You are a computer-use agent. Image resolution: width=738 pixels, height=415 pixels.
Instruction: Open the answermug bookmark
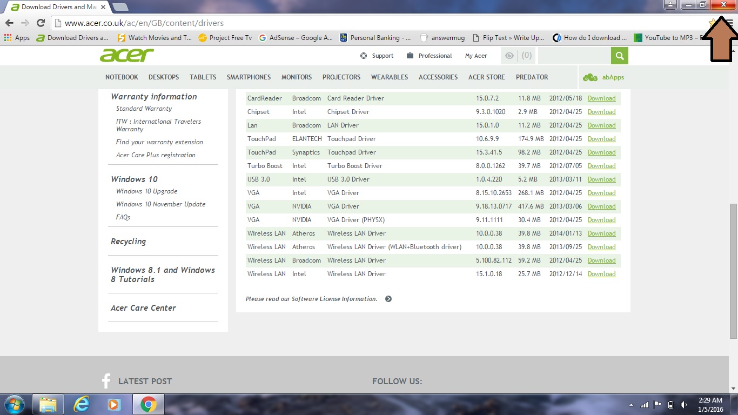tap(443, 38)
